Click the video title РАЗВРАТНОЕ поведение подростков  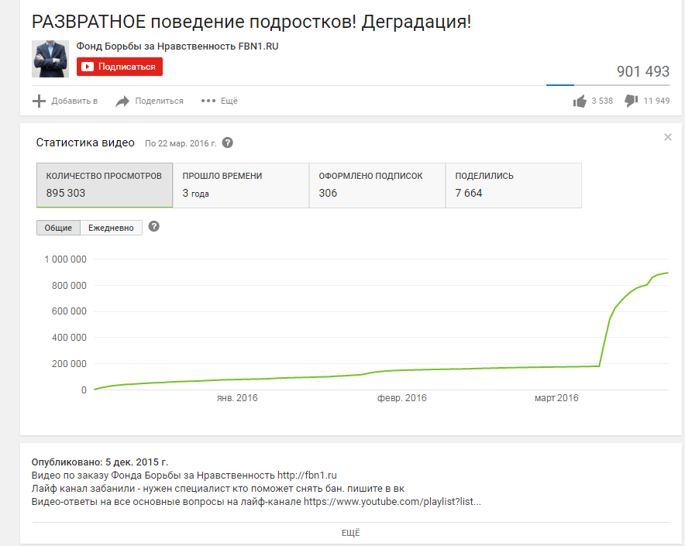tap(252, 22)
